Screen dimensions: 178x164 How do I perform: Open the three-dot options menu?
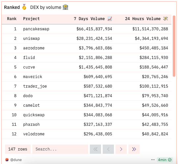[153, 160]
